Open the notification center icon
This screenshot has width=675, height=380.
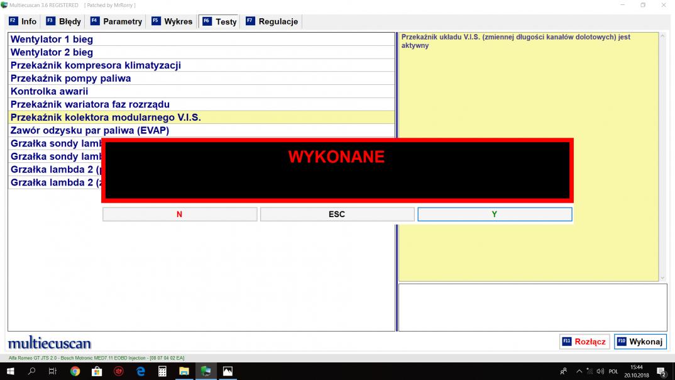pos(662,371)
